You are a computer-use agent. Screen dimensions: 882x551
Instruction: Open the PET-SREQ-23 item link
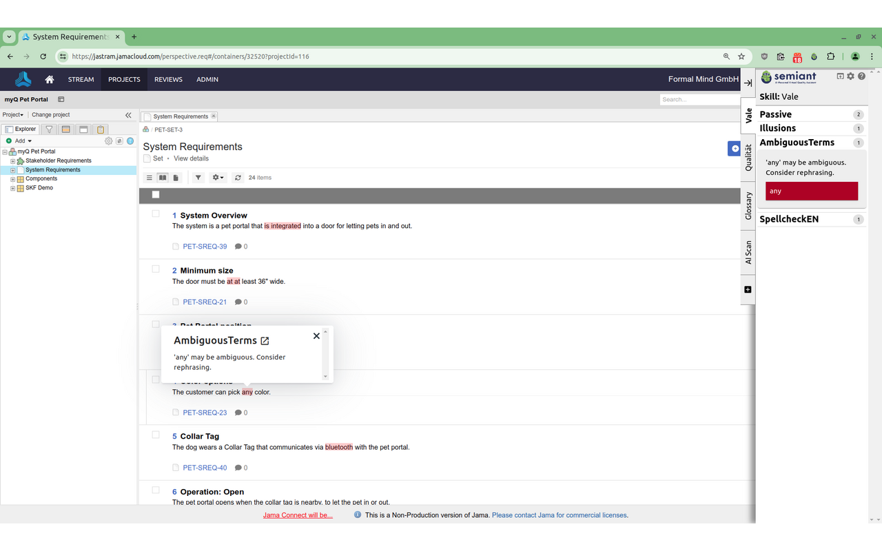pyautogui.click(x=205, y=413)
